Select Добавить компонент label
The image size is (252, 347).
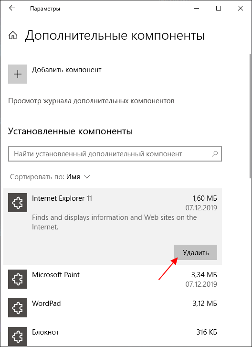click(67, 70)
